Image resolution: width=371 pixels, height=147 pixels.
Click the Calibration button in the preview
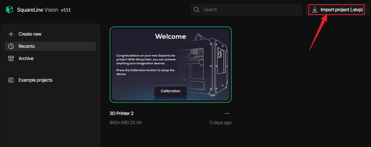tap(171, 91)
